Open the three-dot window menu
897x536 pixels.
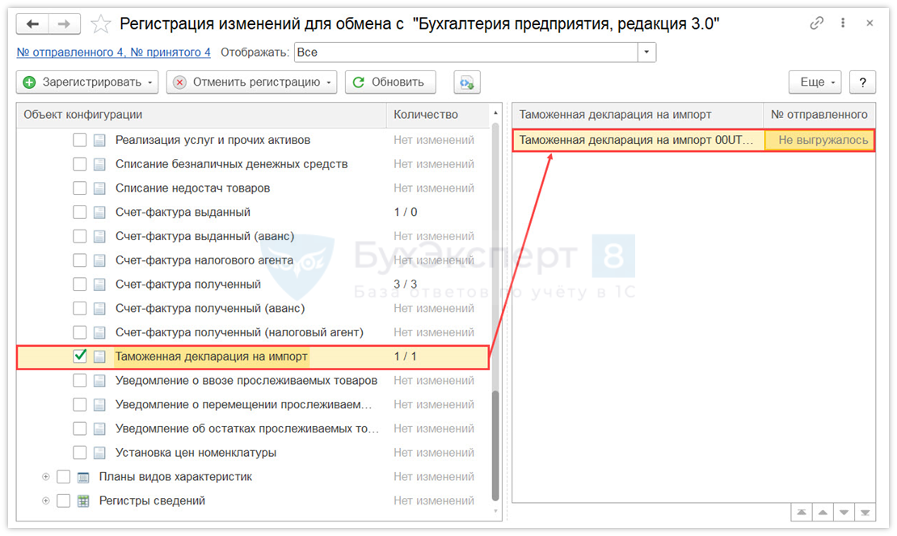843,23
